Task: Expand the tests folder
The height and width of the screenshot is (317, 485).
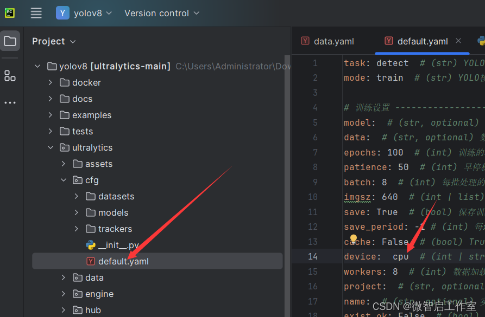Action: 51,131
